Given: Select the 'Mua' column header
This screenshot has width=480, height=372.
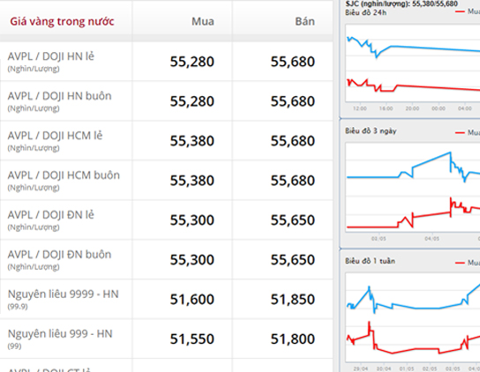Looking at the screenshot, I should (x=203, y=21).
